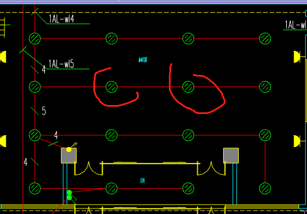Select the yellow ladder symbol at top left
Image resolution: width=307 pixels, height=214 pixels.
point(2,27)
